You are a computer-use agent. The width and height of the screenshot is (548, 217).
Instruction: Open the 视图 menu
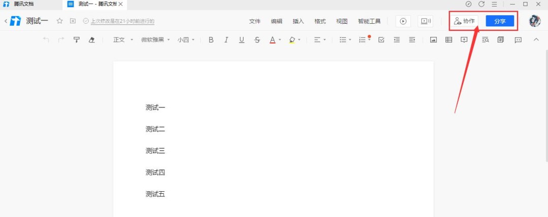click(x=342, y=21)
